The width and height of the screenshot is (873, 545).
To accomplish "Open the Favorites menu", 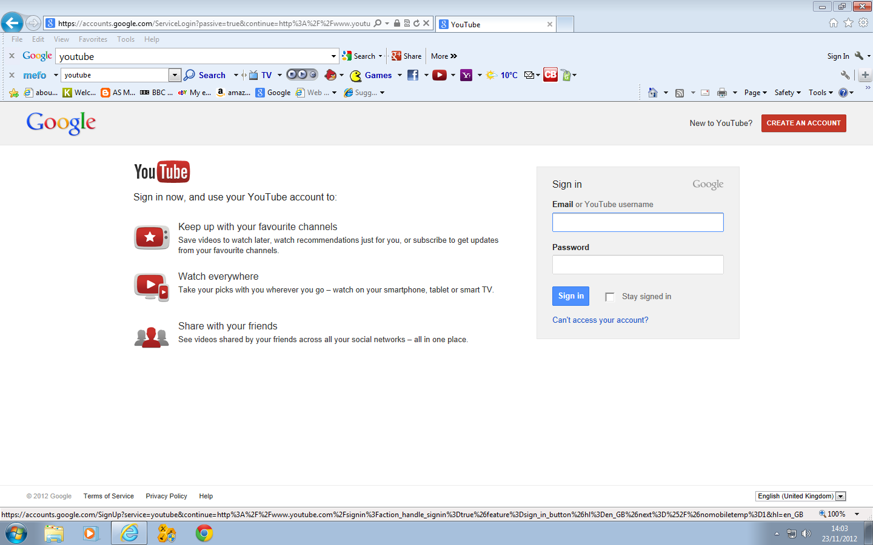I will coord(93,39).
